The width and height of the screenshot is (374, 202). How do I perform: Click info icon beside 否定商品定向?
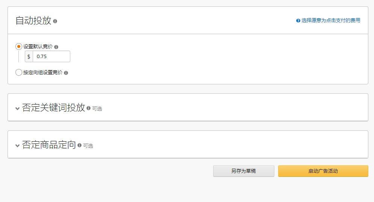tap(79, 145)
